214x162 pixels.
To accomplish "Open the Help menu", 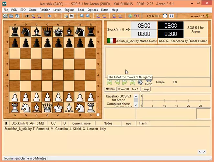I will (115, 10).
